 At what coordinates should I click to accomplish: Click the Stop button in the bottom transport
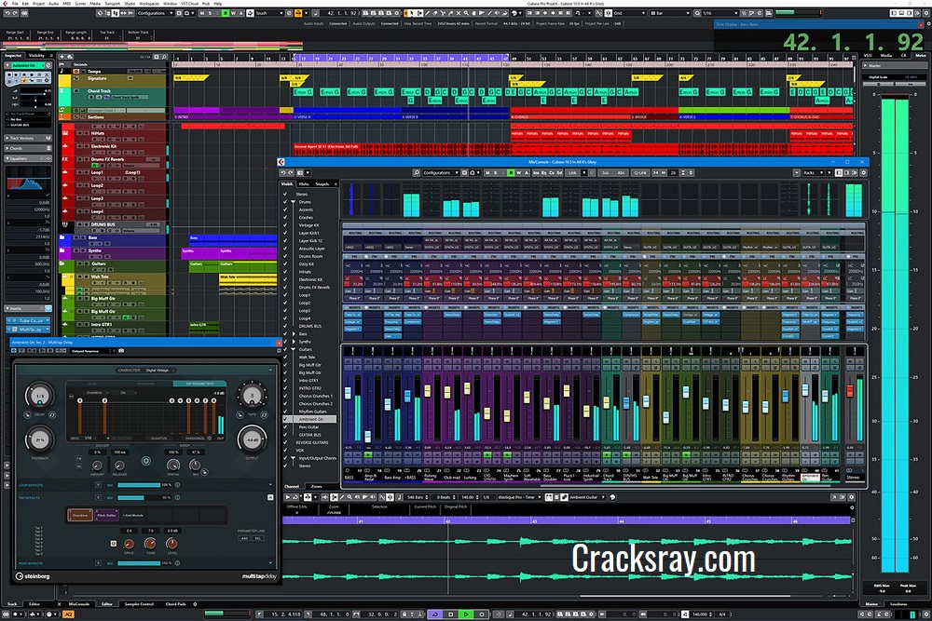click(x=450, y=614)
